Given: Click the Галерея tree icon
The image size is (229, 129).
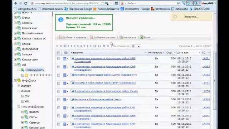Looking at the screenshot, I should coord(19,54).
